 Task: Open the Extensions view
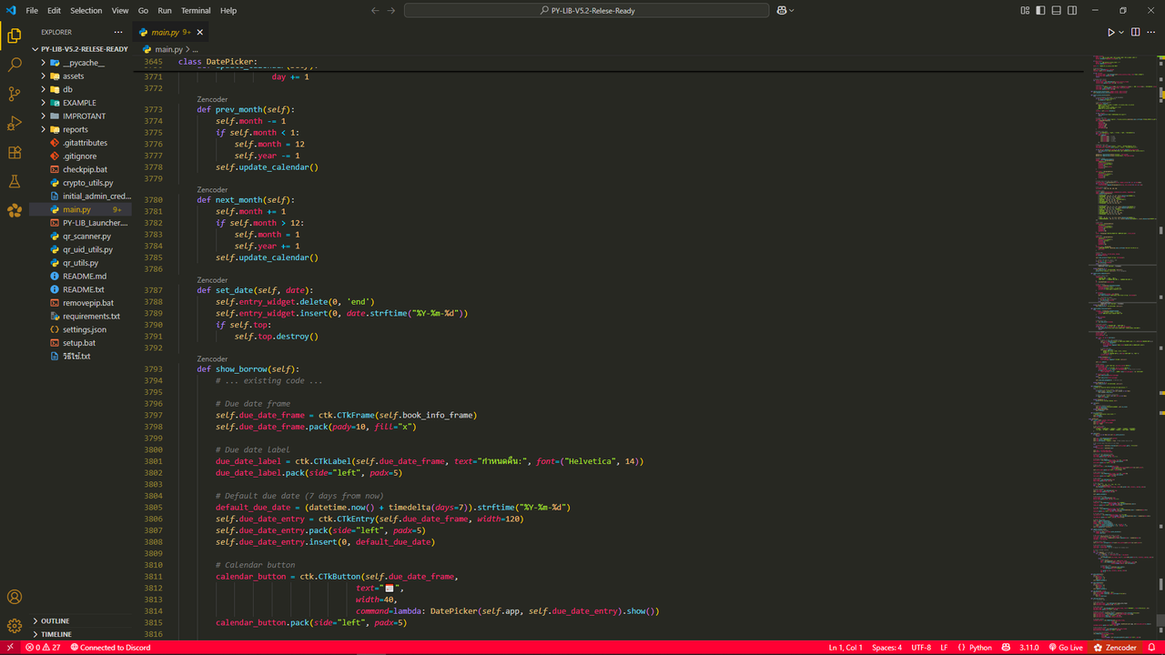(x=14, y=152)
